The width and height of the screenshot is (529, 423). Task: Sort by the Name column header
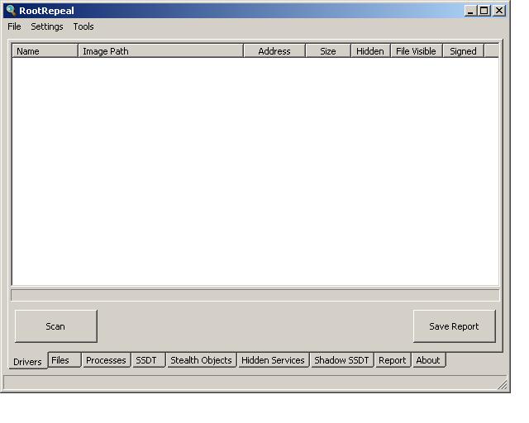click(45, 51)
